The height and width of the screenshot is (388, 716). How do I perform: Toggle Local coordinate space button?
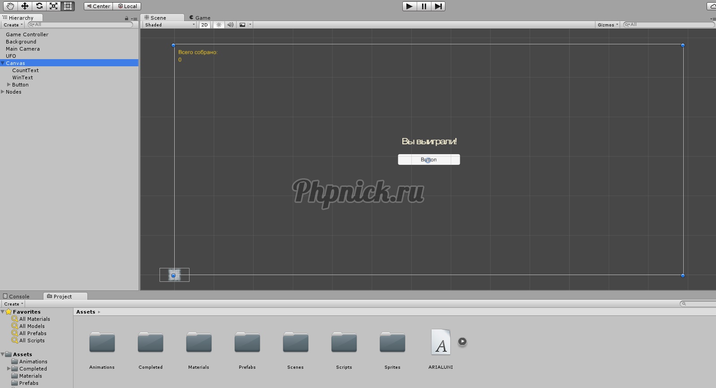127,6
